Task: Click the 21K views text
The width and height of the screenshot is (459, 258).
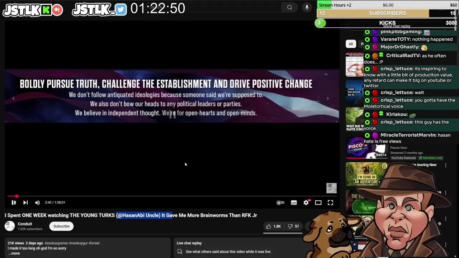Action: coord(16,243)
